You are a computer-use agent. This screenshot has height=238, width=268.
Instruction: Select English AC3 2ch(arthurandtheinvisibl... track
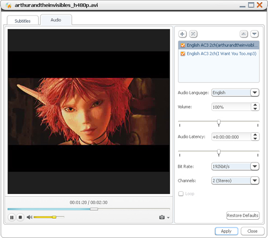tap(219, 45)
